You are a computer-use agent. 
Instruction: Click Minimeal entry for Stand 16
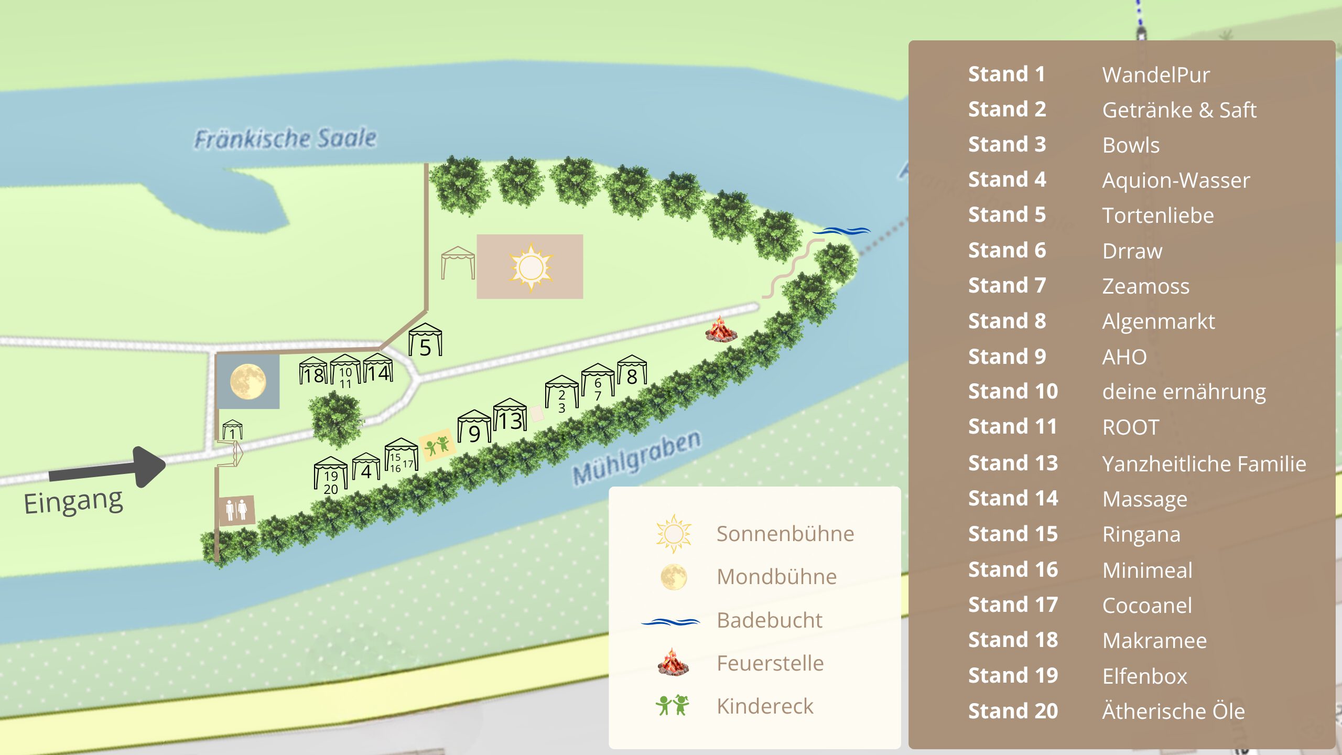(x=1148, y=570)
